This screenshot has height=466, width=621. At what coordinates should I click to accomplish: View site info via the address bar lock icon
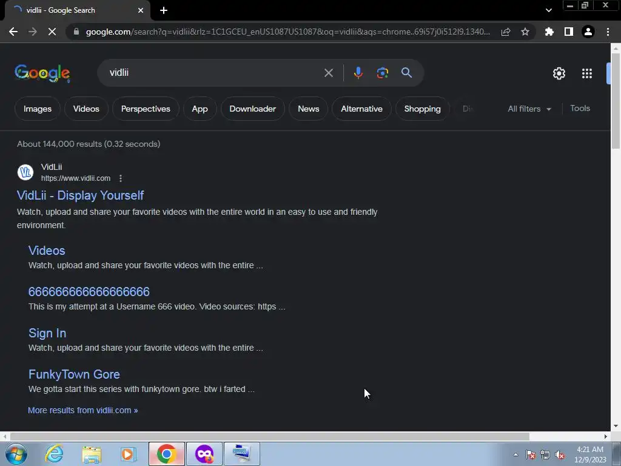(x=76, y=32)
